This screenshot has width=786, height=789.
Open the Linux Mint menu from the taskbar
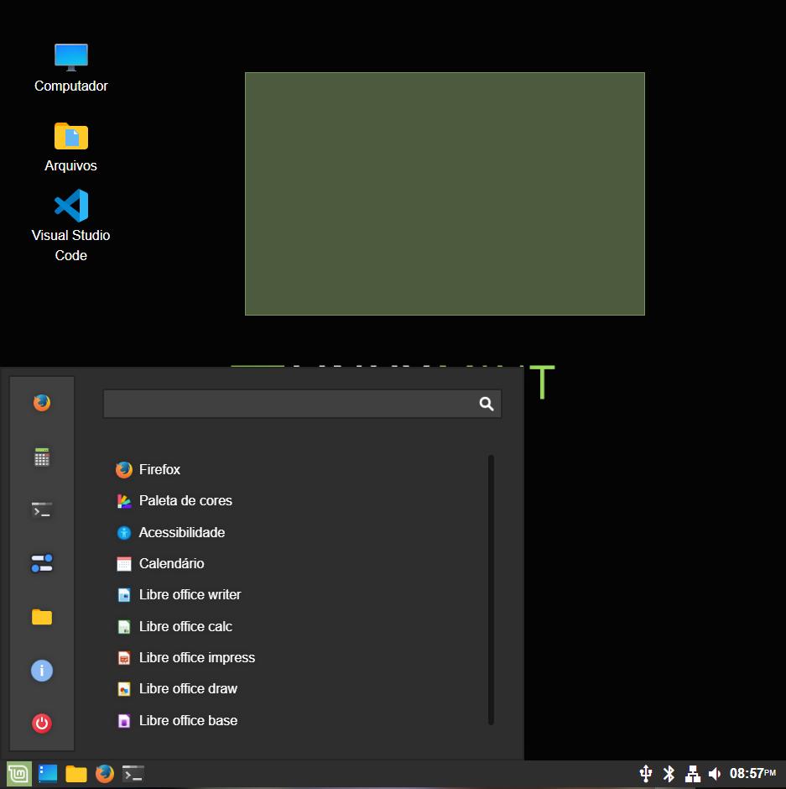17,773
